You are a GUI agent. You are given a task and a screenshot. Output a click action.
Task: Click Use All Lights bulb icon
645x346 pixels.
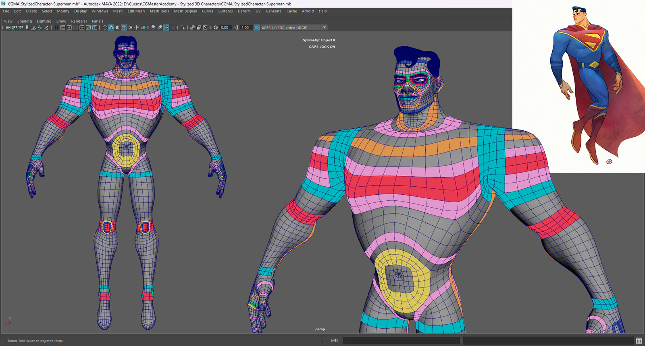click(x=137, y=27)
